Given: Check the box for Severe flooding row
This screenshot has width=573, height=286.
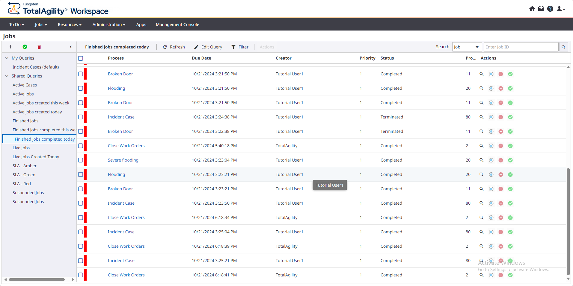Looking at the screenshot, I should (81, 160).
